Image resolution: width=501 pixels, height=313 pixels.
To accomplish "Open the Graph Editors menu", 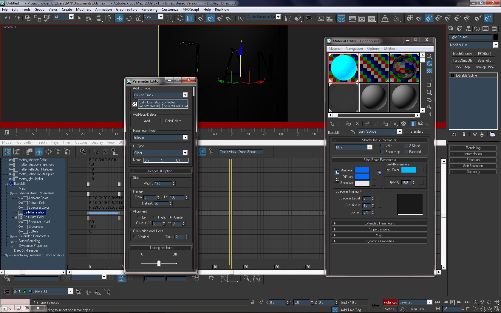I will pos(126,10).
